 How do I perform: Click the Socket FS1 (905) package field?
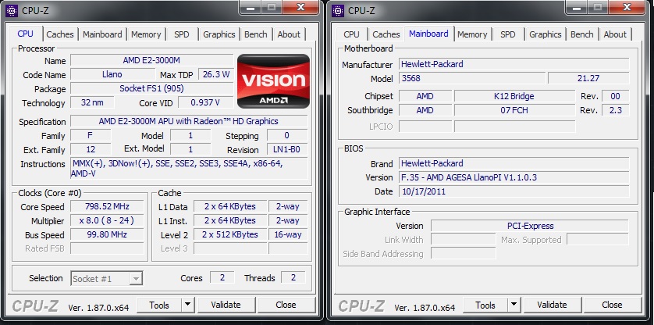coord(151,88)
